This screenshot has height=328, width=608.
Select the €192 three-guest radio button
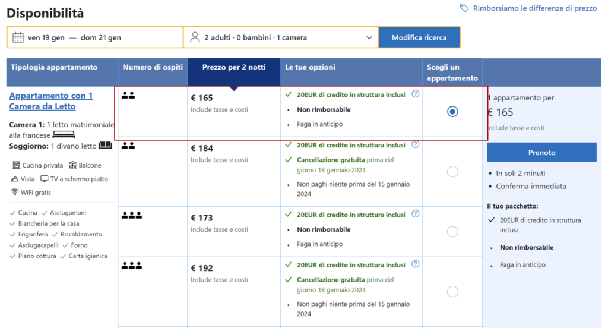(452, 291)
